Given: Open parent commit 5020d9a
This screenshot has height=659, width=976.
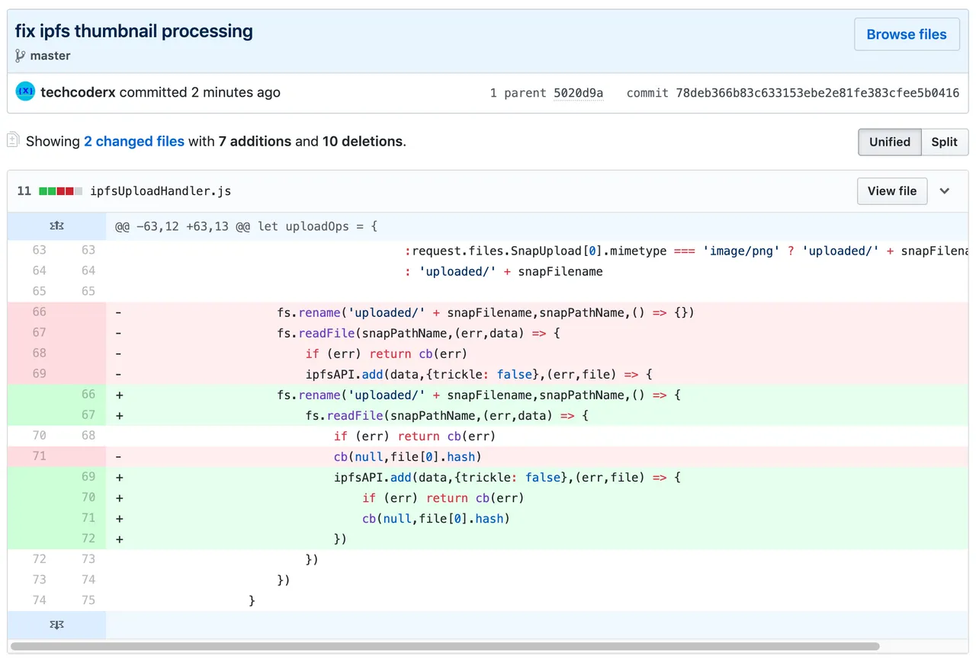Looking at the screenshot, I should (x=578, y=93).
